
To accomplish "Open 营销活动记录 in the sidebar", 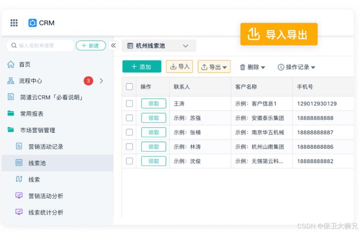I will coord(45,147).
